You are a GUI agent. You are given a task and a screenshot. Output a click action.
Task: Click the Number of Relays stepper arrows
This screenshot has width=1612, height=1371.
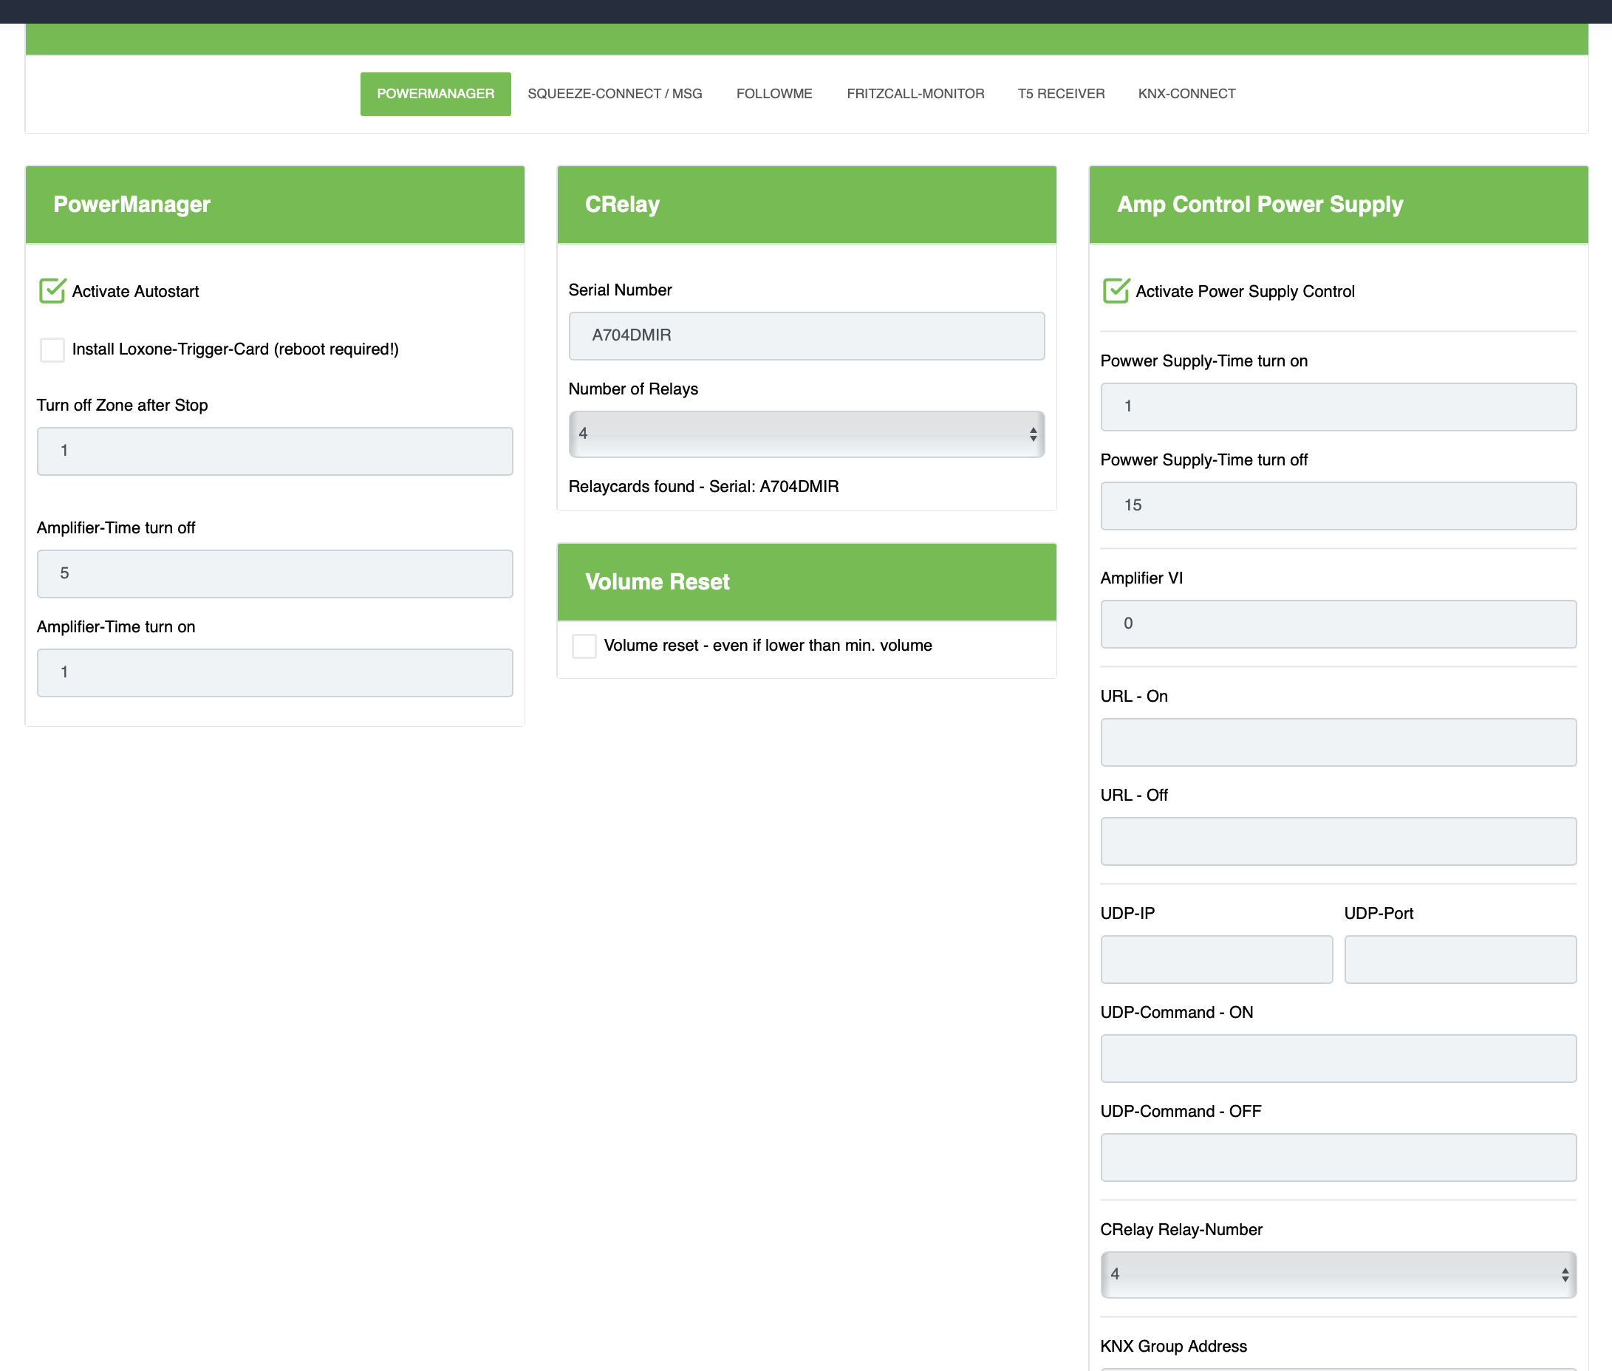[1032, 434]
